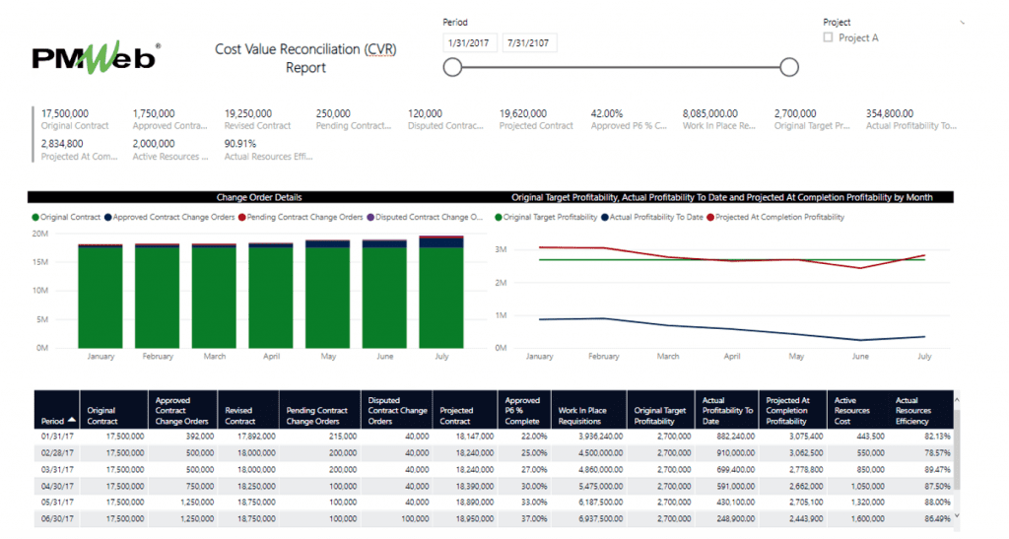Grab the left Period slider handle
Screen dimensions: 1009x539
(452, 67)
